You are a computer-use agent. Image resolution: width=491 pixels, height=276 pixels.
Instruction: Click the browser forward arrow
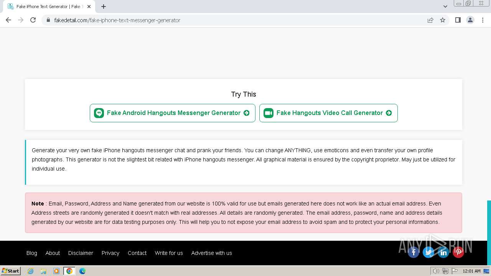[x=21, y=20]
